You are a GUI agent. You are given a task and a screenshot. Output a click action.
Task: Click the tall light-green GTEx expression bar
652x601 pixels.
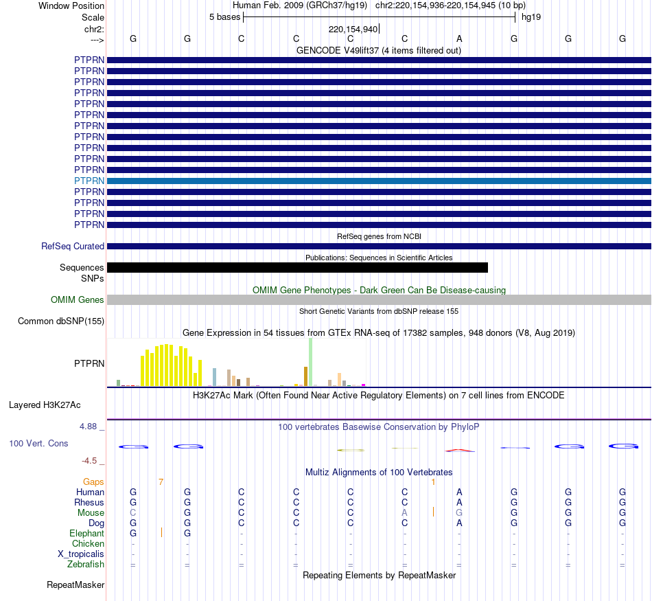(311, 362)
